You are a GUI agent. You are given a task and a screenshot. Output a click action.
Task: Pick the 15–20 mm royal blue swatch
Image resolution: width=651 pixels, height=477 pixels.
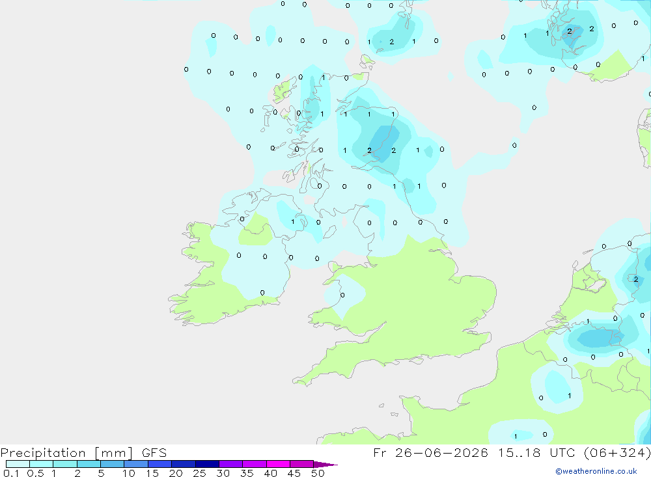pyautogui.click(x=159, y=464)
